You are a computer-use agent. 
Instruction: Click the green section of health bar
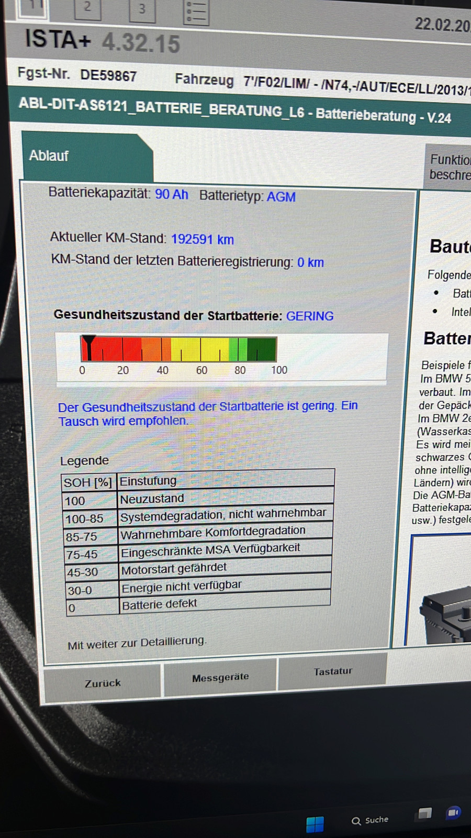(262, 349)
